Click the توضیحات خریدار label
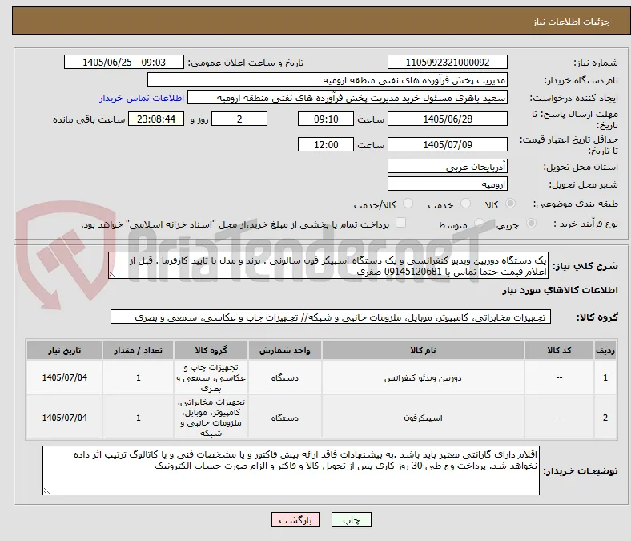Viewport: 631px width, 541px height. pyautogui.click(x=581, y=471)
